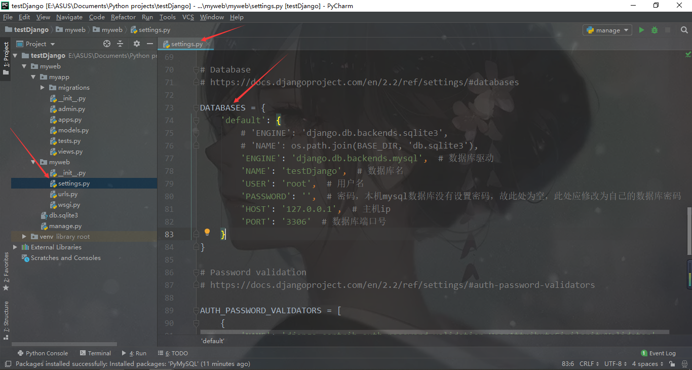The image size is (692, 370).
Task: Open the 2: Favorites side tab
Action: (6, 271)
